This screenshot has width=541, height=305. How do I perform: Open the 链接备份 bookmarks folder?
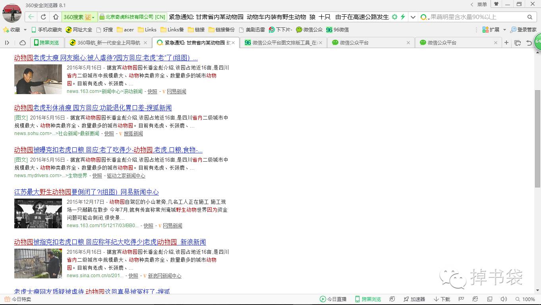click(x=221, y=30)
